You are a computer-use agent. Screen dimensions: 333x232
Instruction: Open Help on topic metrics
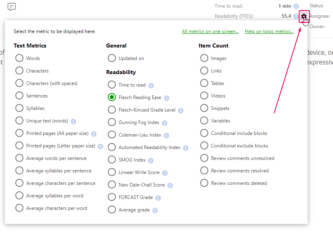[x=269, y=31]
